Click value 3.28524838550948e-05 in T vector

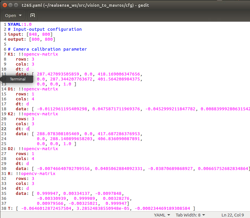(103, 208)
